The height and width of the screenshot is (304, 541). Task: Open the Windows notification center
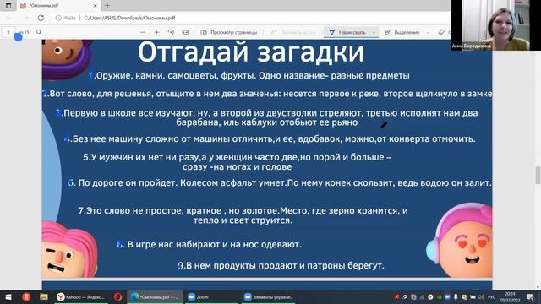[x=530, y=296]
